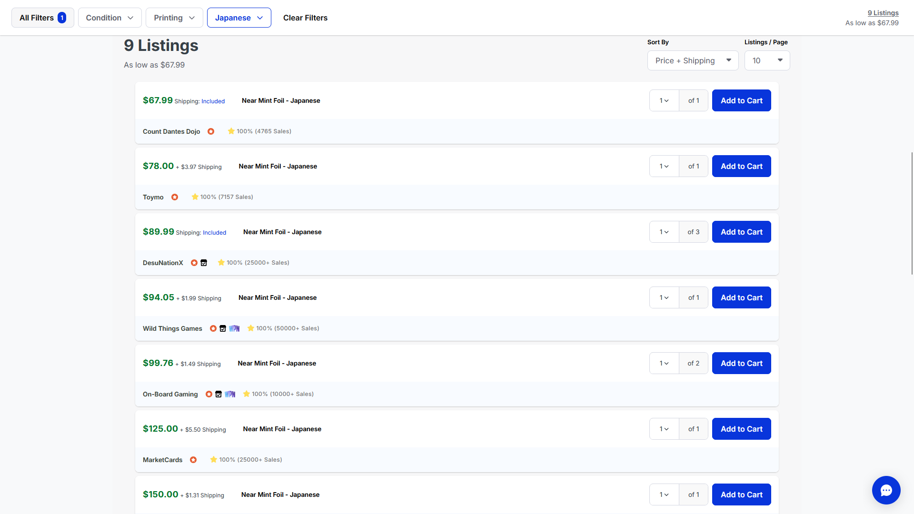Open Toymo seller page
This screenshot has width=914, height=514.
[153, 197]
